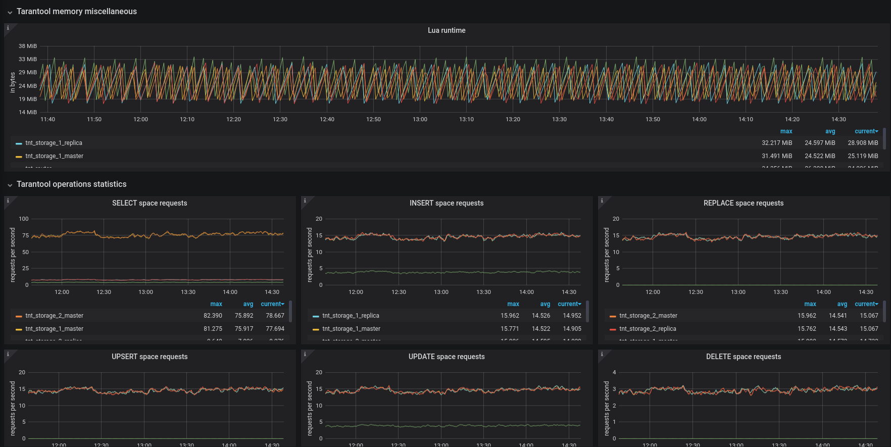Change color swatch of SELECT tnt_storage_2_master
This screenshot has width=891, height=447.
click(x=19, y=316)
